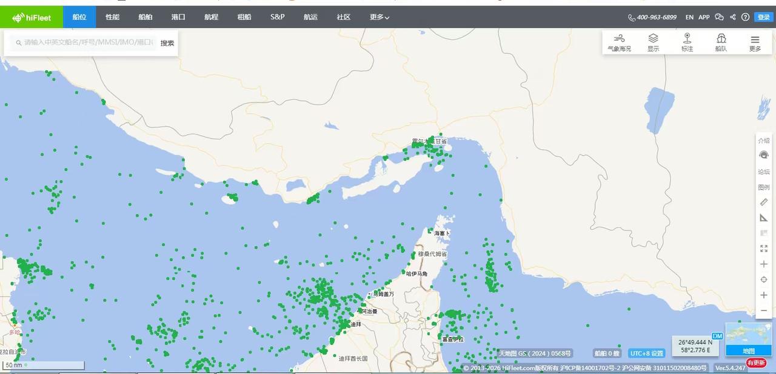This screenshot has height=374, width=776.
Task: Zoom in with the plus button
Action: (x=764, y=295)
